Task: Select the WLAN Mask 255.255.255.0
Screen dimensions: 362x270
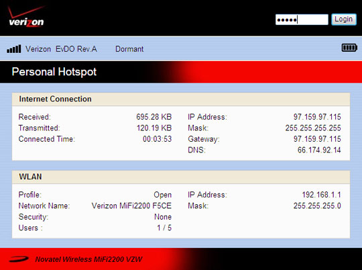Action: (x=317, y=206)
